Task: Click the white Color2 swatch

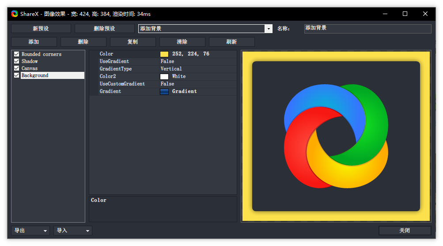Action: [164, 76]
